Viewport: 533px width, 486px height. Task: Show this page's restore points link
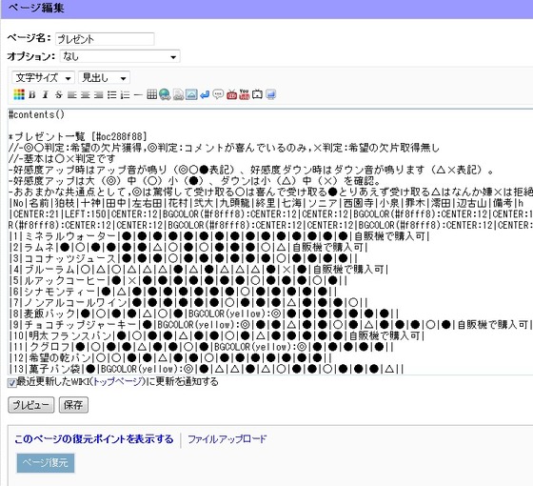[94, 439]
